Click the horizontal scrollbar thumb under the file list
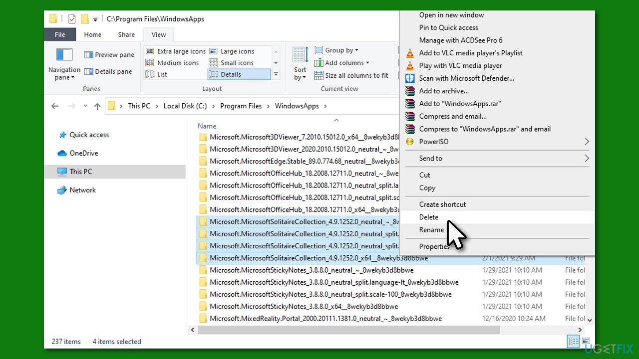 click(349, 330)
